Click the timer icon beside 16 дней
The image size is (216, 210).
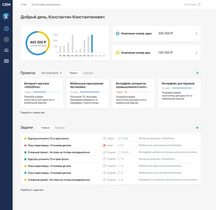point(104,180)
